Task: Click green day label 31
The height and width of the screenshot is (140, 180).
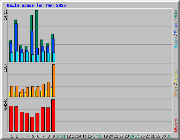Action: pos(169,136)
